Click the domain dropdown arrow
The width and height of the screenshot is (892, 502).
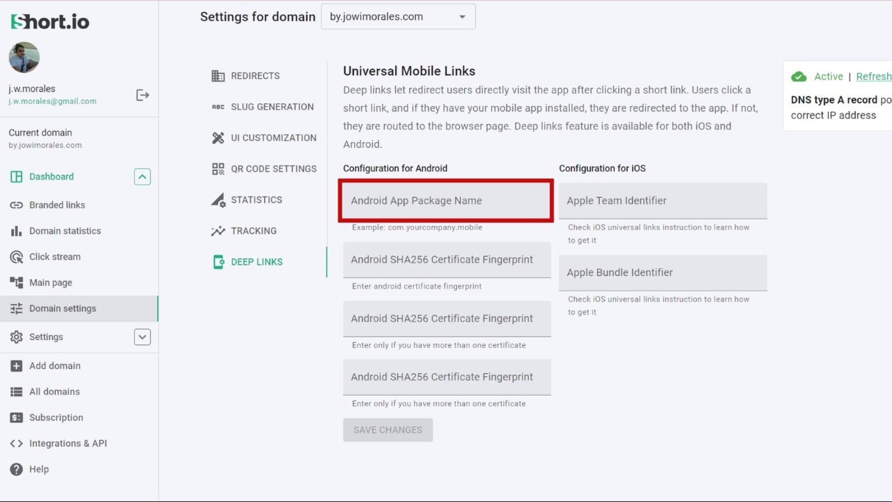462,17
